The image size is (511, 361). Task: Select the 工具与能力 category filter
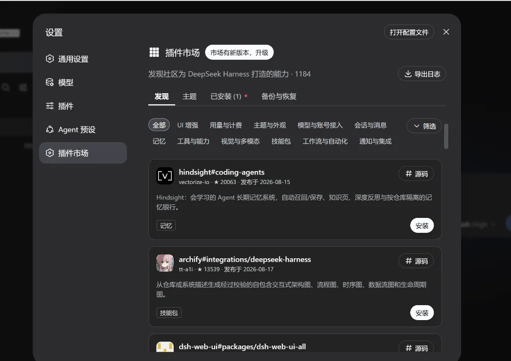click(193, 141)
